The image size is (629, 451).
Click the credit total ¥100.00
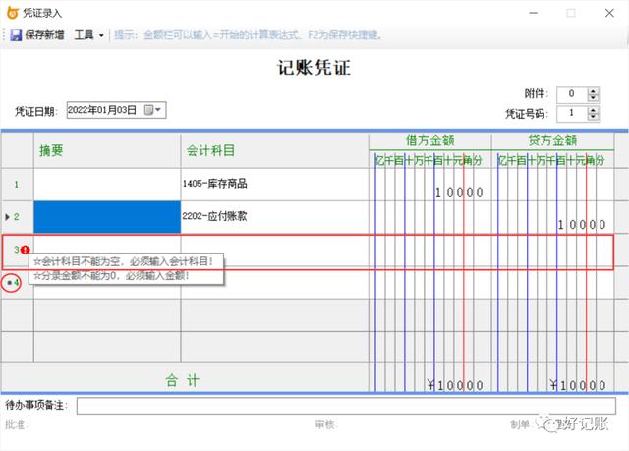click(x=578, y=385)
